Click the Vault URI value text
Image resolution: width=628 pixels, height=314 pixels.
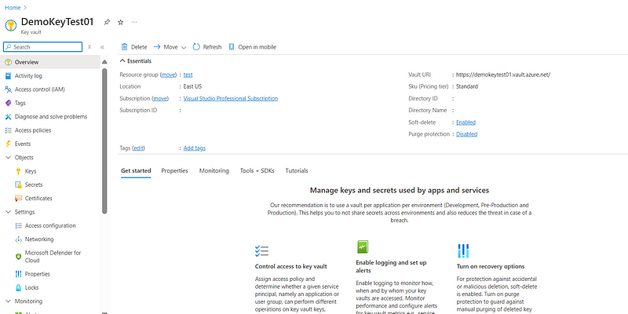(x=503, y=75)
